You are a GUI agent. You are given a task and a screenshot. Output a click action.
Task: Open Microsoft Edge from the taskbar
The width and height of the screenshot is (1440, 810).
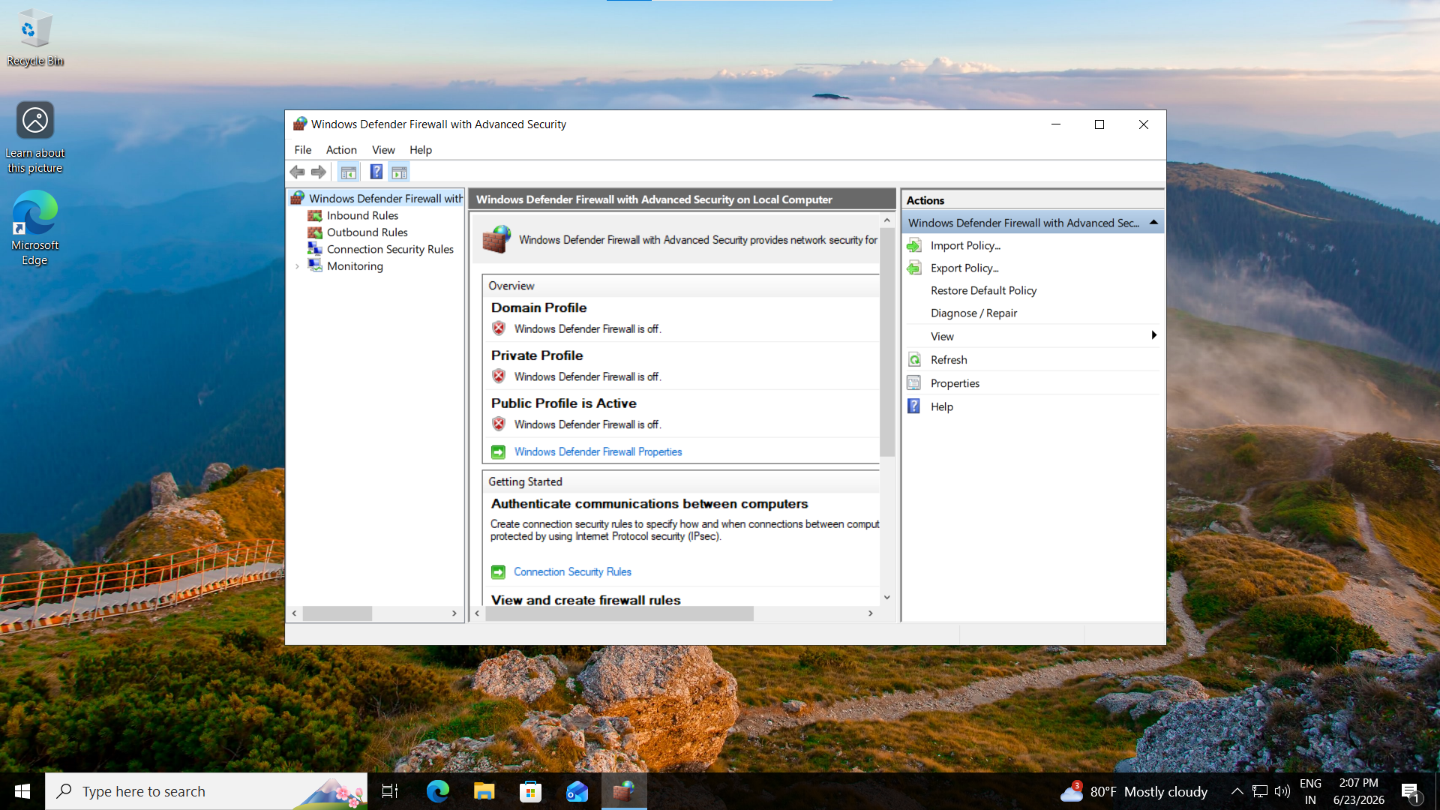437,791
